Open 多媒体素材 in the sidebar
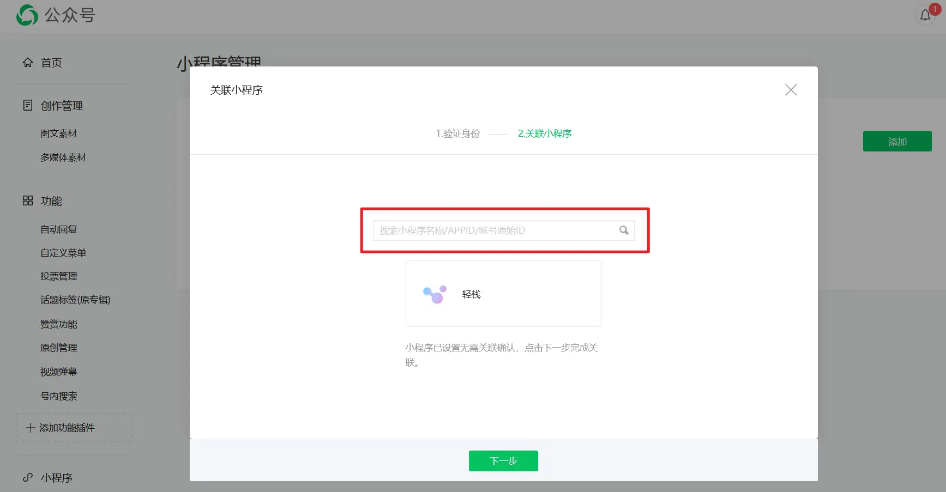Viewport: 946px width, 492px height. (x=63, y=157)
